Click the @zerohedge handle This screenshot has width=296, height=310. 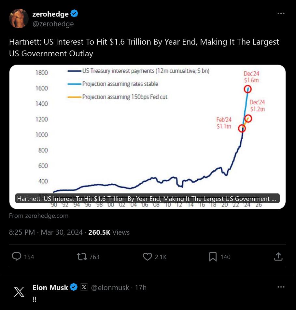(53, 24)
